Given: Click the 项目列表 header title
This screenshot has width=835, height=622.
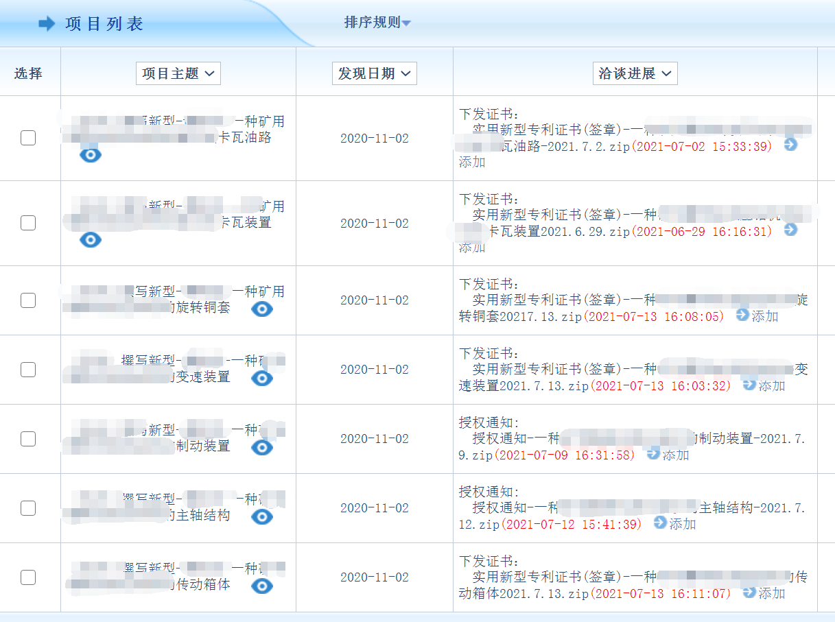Looking at the screenshot, I should pyautogui.click(x=104, y=24).
